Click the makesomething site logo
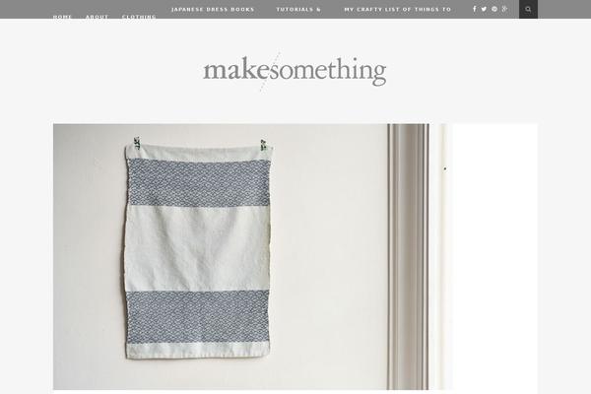The image size is (591, 394). coord(295,71)
